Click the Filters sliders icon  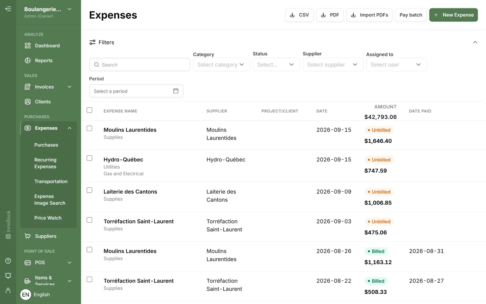point(92,42)
